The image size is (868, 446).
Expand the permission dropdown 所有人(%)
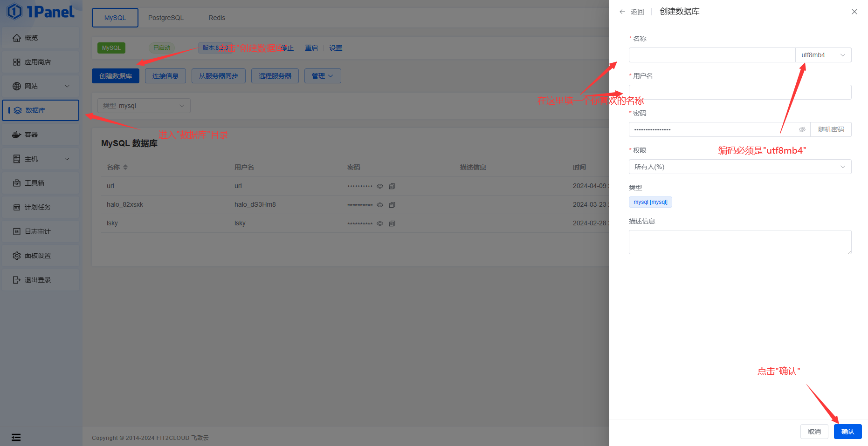pos(740,167)
